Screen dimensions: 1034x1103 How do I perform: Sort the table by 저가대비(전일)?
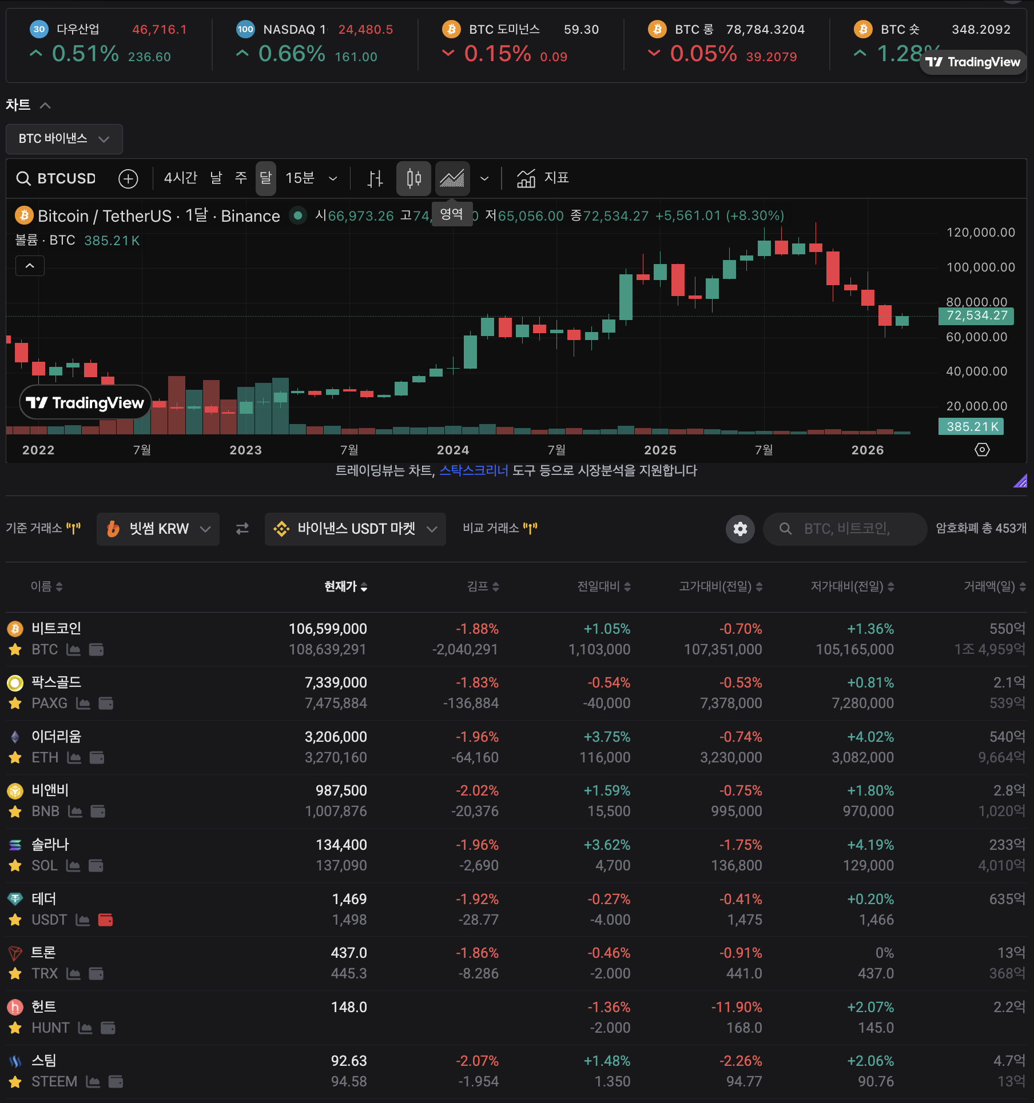point(852,586)
